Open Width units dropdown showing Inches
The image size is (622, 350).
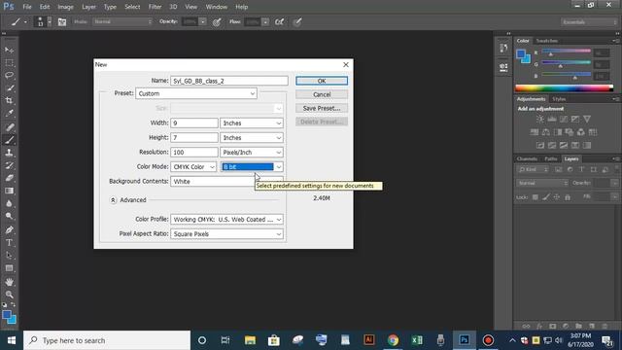(252, 123)
